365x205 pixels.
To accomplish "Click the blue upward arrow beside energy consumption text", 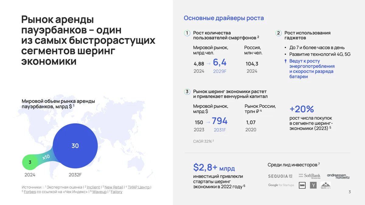I will coord(285,61).
